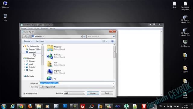Click the volume icon in system tray
The width and height of the screenshot is (193, 109).
tap(178, 106)
